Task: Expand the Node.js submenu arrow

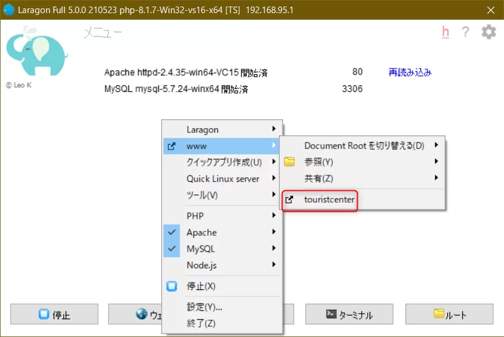Action: 274,265
